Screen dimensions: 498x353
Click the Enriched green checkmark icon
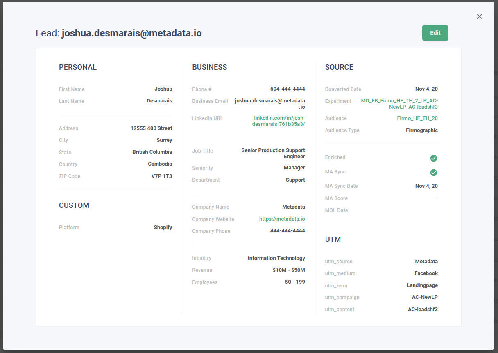(x=434, y=158)
